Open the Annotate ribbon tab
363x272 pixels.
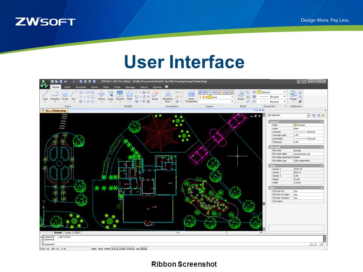[81, 87]
